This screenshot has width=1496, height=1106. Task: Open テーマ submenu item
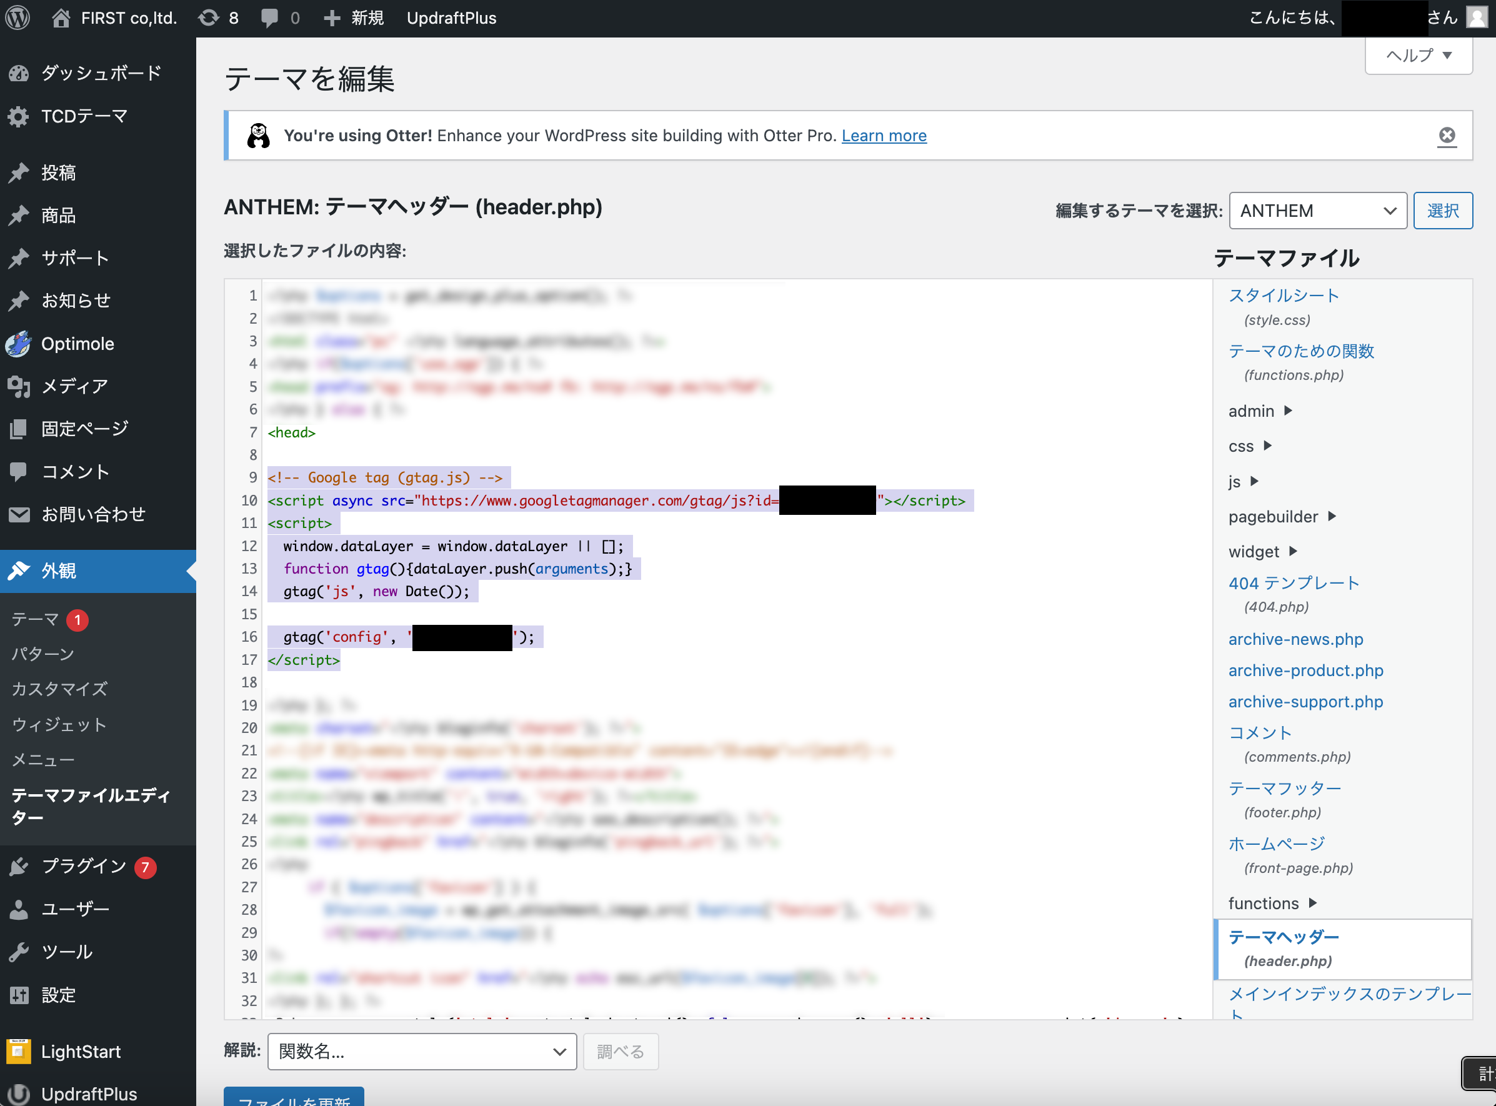point(35,620)
